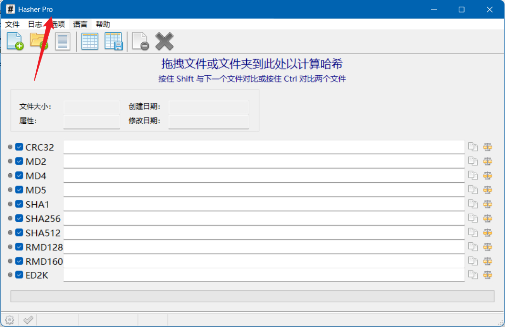Screen dimensions: 505x327
Task: Copy the CRC32 hash value
Action: [473, 147]
